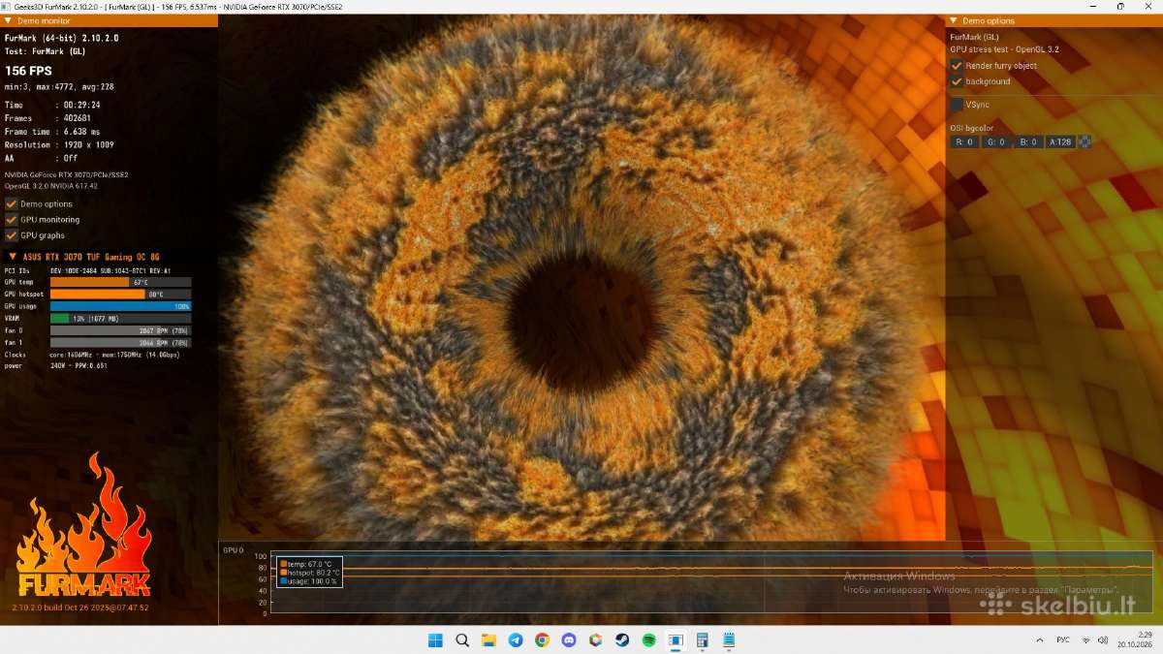Image resolution: width=1163 pixels, height=654 pixels.
Task: Uncheck the GPU monitoring checkbox
Action: [x=12, y=219]
